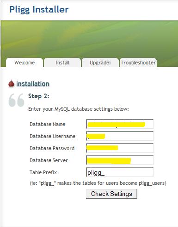178x227 pixels.
Task: Click the red icon beside installation heading
Action: tap(11, 83)
